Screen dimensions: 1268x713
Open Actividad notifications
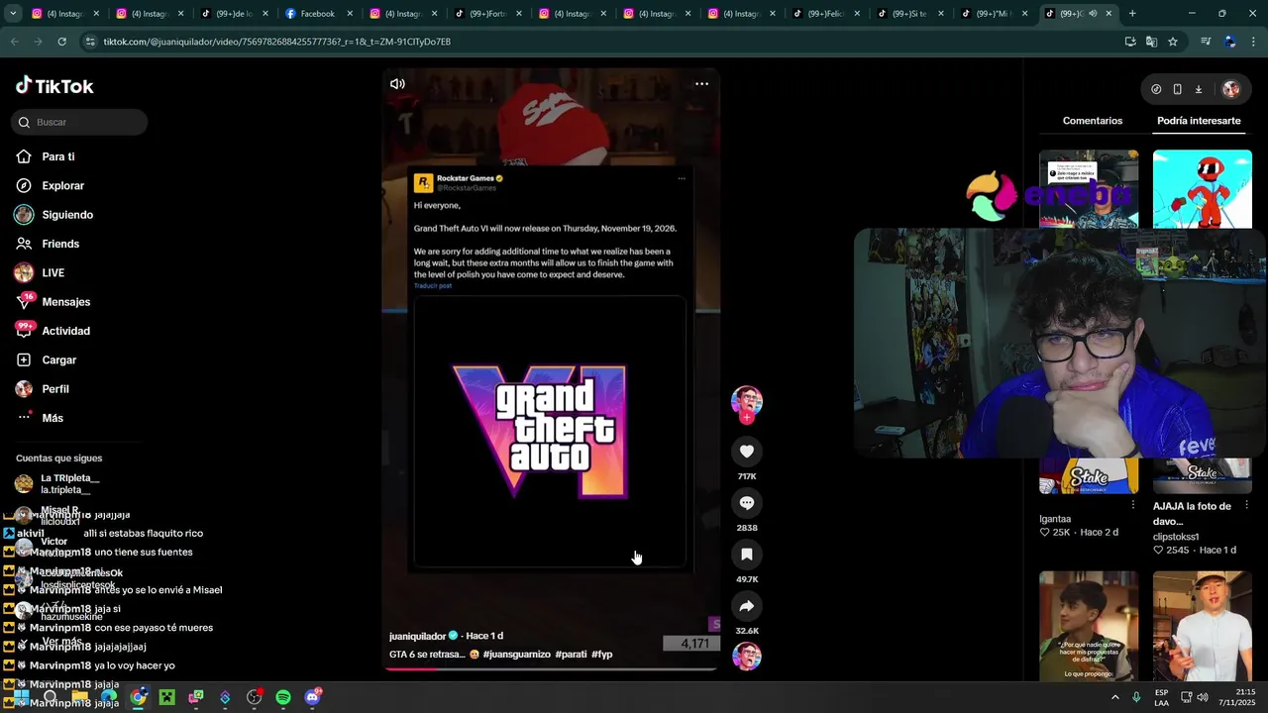click(x=65, y=331)
